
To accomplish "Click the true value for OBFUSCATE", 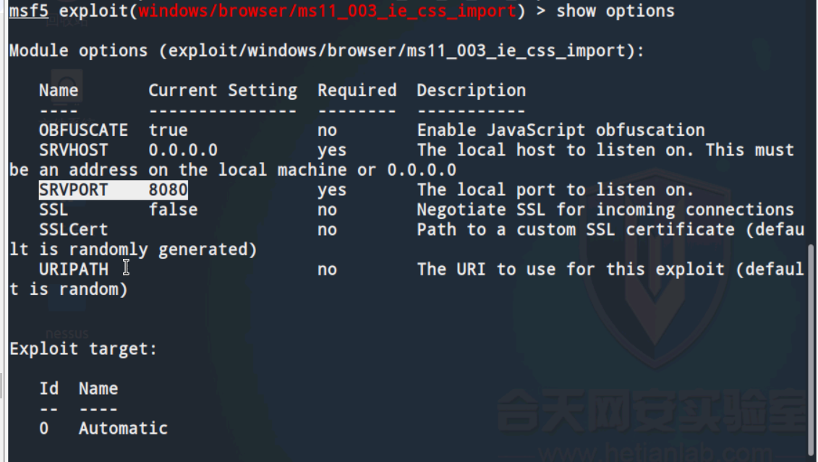I will coord(168,130).
